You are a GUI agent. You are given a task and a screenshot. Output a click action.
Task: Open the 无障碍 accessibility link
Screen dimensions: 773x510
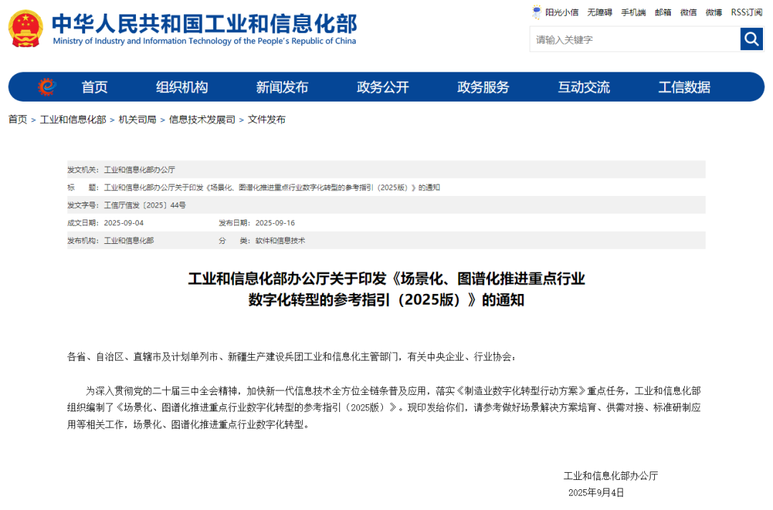(x=600, y=12)
